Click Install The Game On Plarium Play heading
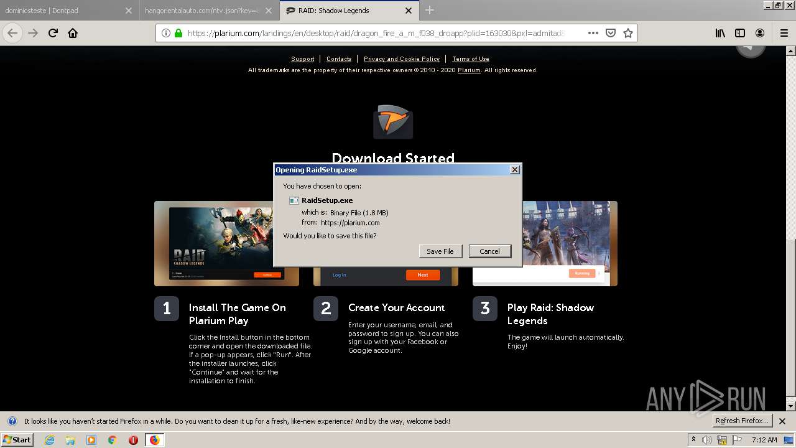Image resolution: width=796 pixels, height=448 pixels. coord(238,314)
